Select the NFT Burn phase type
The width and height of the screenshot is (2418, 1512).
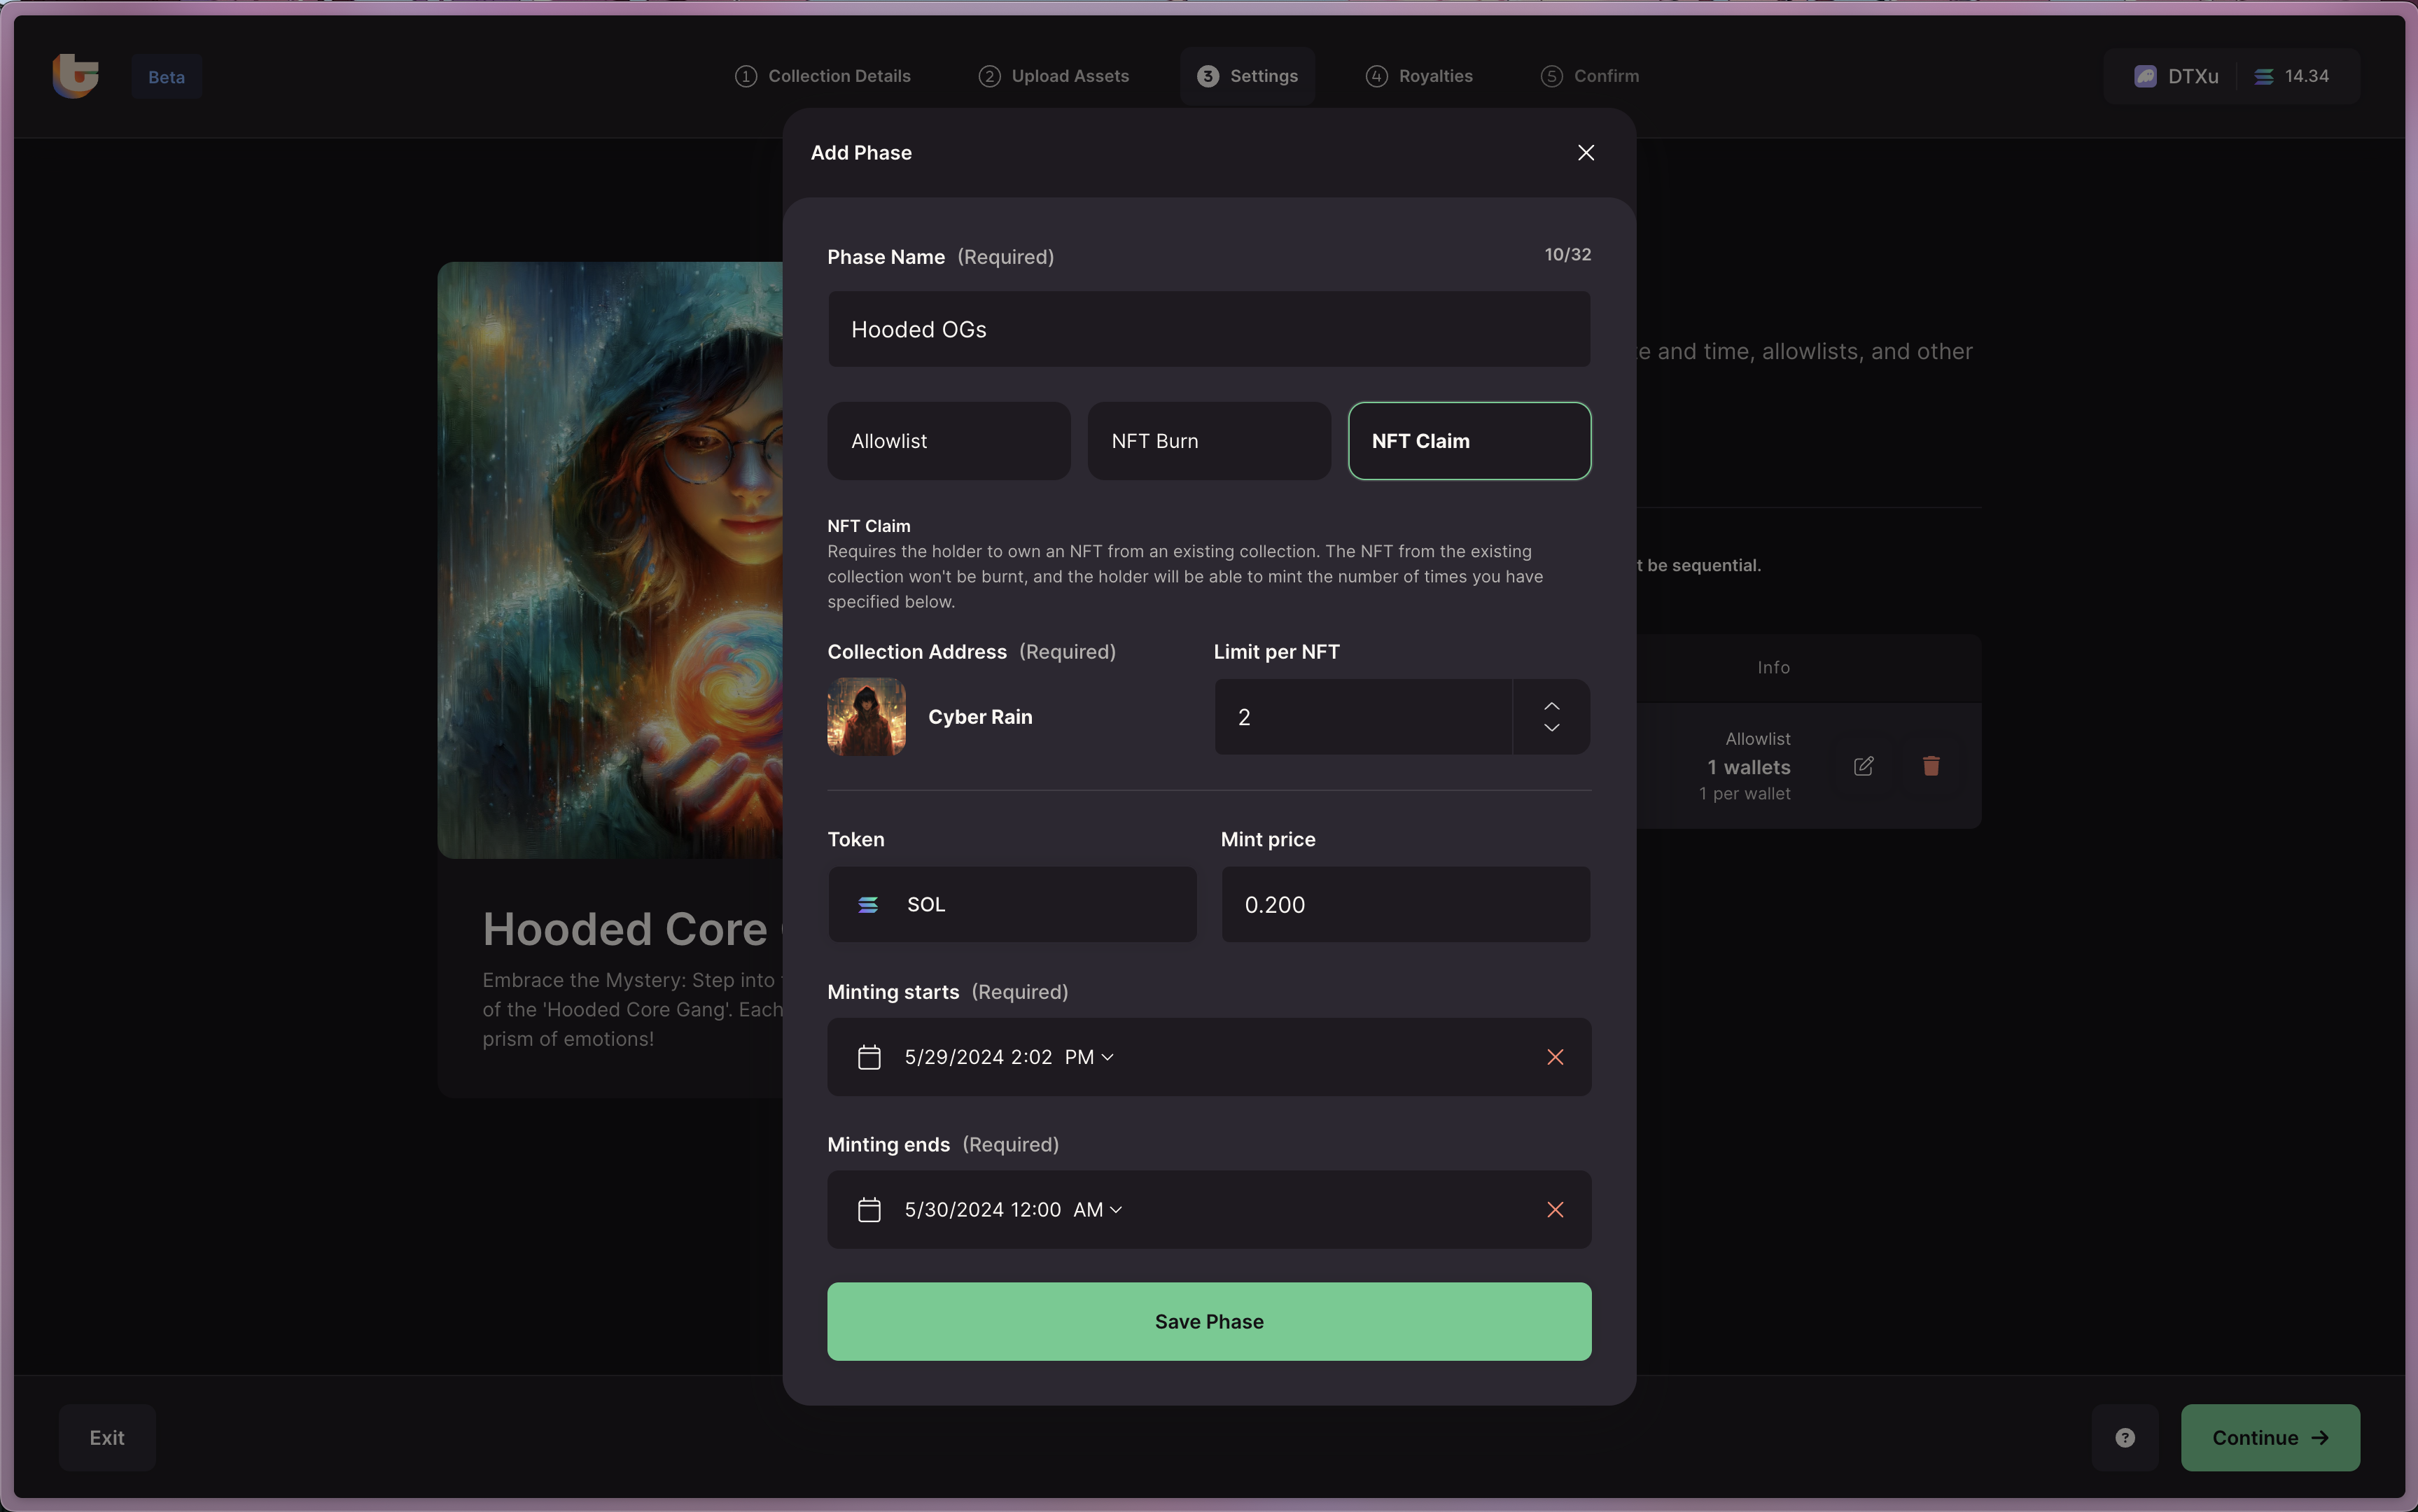[1208, 441]
